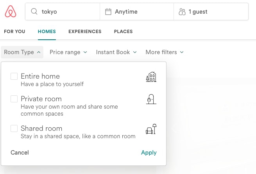The height and width of the screenshot is (174, 256).
Task: Switch to the Places tab
Action: 123,32
